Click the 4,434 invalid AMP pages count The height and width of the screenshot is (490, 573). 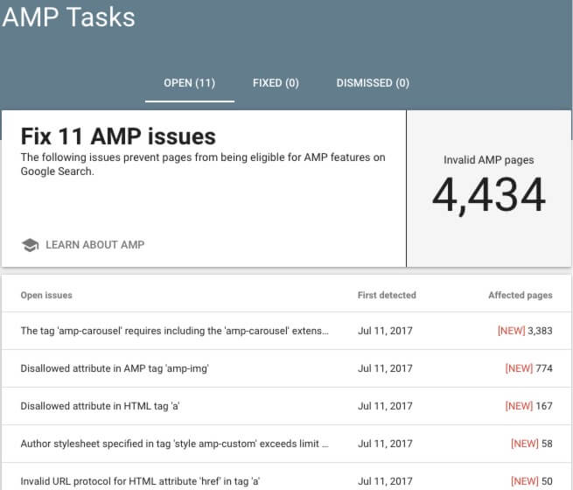point(489,195)
